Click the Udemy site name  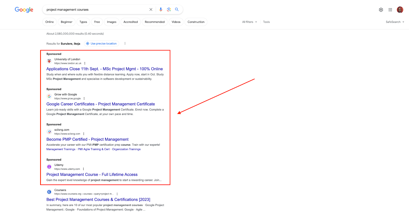click(59, 165)
